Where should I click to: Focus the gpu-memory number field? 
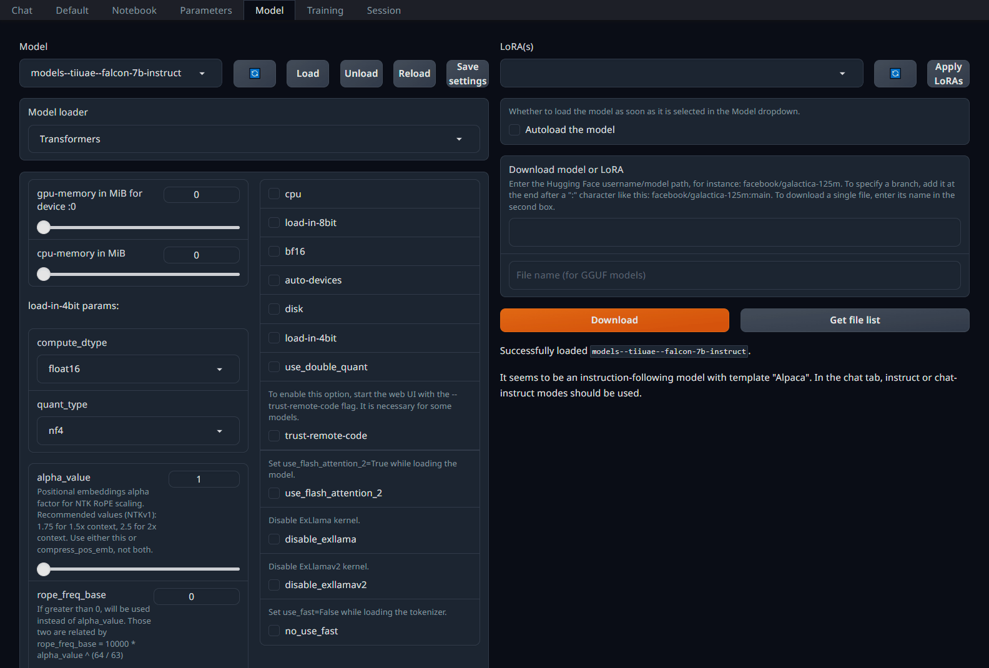point(202,195)
